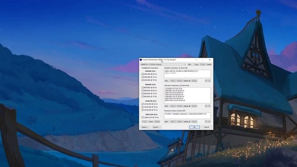The width and height of the screenshot is (297, 167).
Task: Click Delete all under Standard resolutions
Action: tap(187, 106)
